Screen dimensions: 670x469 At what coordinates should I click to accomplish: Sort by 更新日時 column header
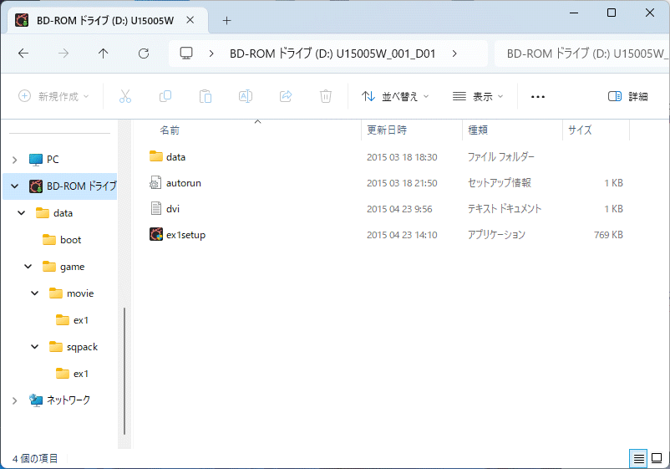click(387, 130)
